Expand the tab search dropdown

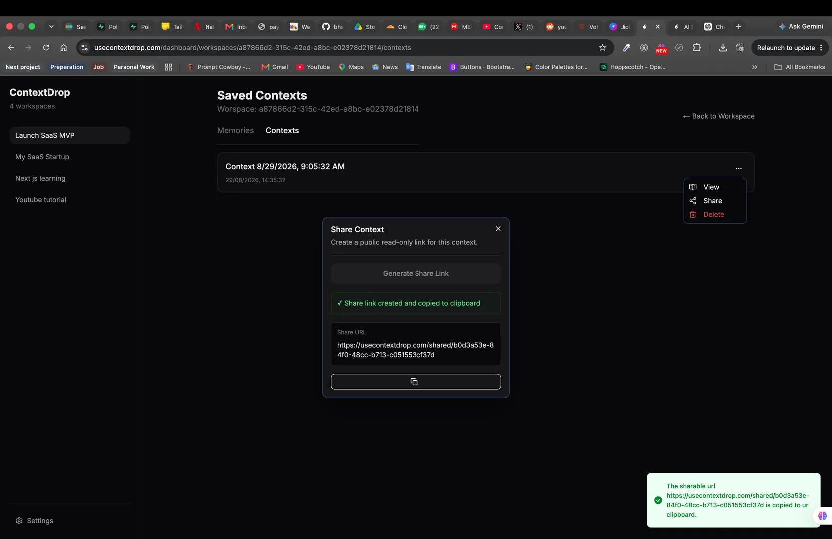[x=51, y=27]
